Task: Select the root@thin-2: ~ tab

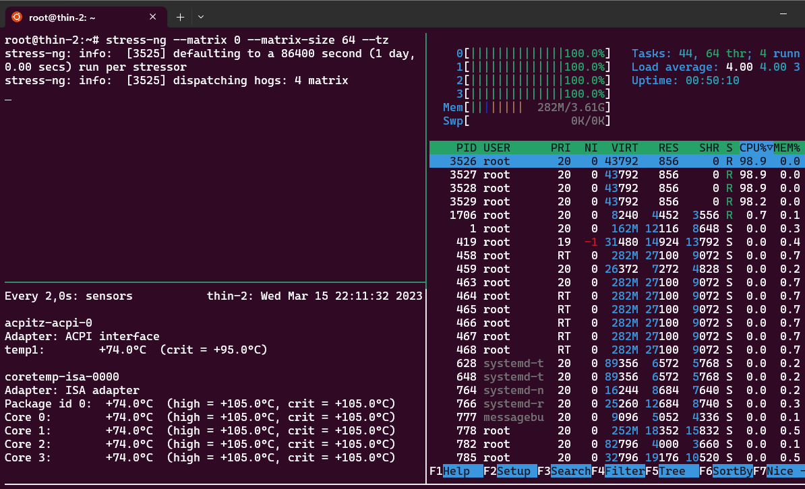Action: 86,17
